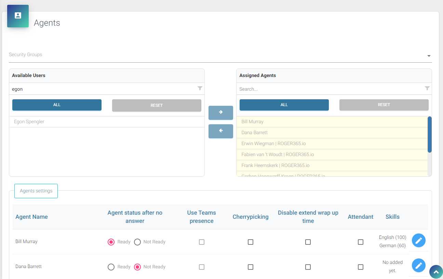The width and height of the screenshot is (443, 279).
Task: Move selected user right with arrow button
Action: coord(220,112)
